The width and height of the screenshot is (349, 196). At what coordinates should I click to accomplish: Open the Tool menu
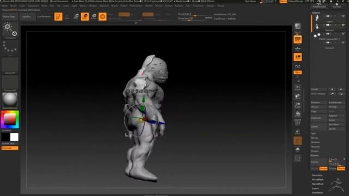click(x=188, y=6)
